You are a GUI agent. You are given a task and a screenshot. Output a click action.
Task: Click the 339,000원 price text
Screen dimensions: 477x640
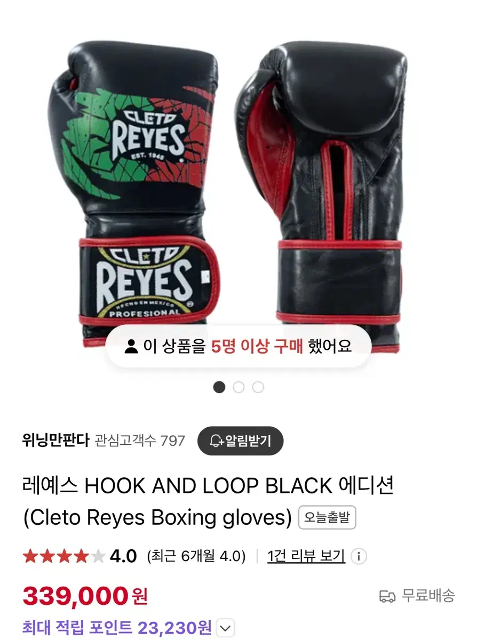[85, 596]
